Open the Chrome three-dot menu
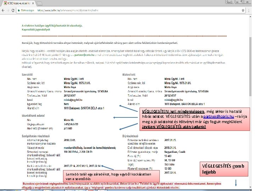Image resolution: width=255 pixels, height=191 pixels. pyautogui.click(x=249, y=10)
